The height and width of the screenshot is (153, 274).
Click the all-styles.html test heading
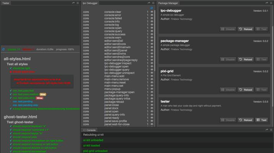(x=17, y=59)
